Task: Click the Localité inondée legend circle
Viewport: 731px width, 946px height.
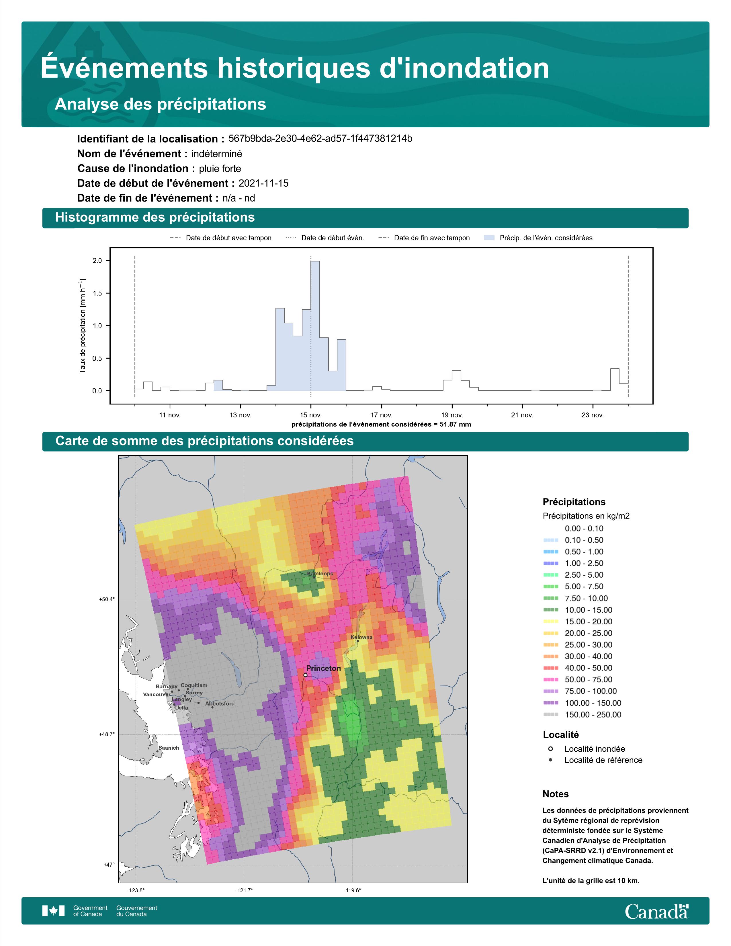Action: tap(550, 748)
